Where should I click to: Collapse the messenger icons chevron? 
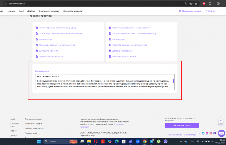point(200,133)
